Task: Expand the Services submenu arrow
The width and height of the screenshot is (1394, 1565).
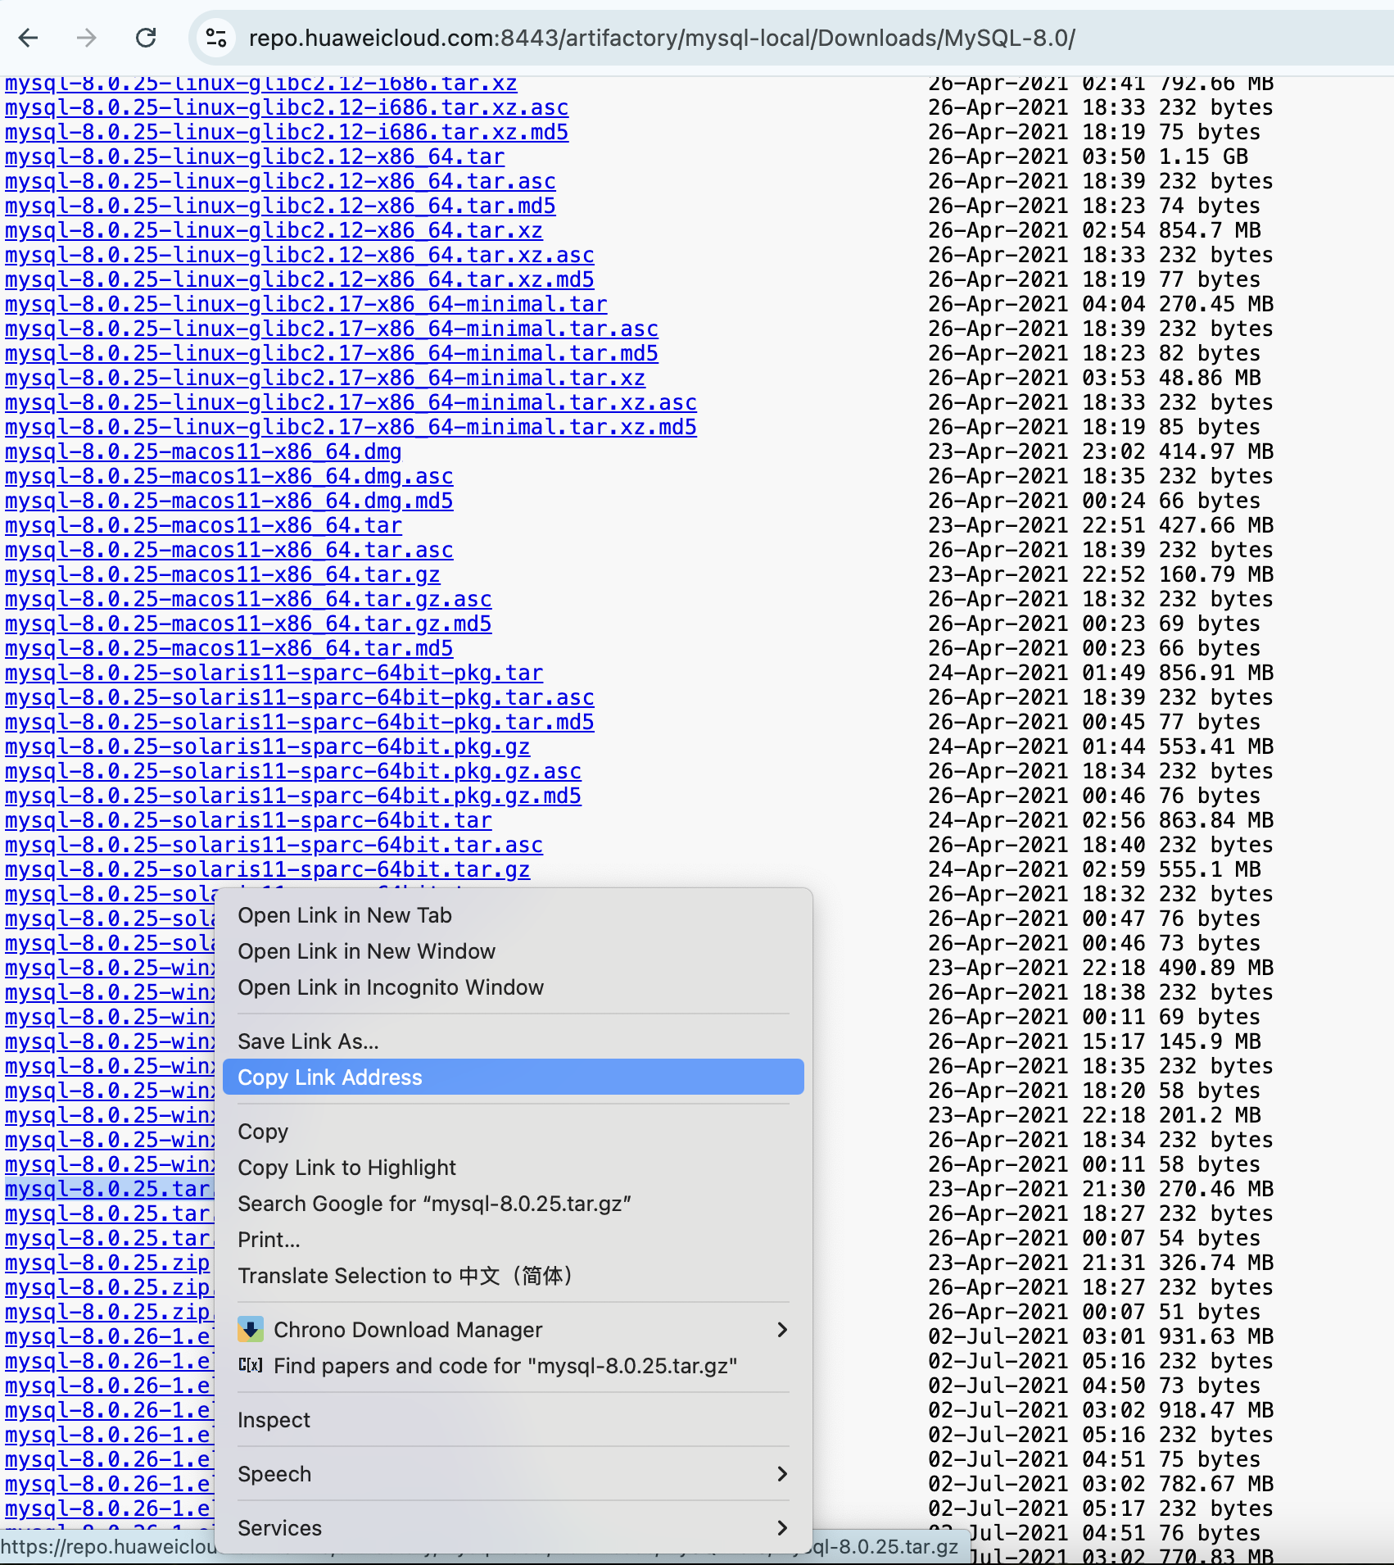Action: click(781, 1527)
